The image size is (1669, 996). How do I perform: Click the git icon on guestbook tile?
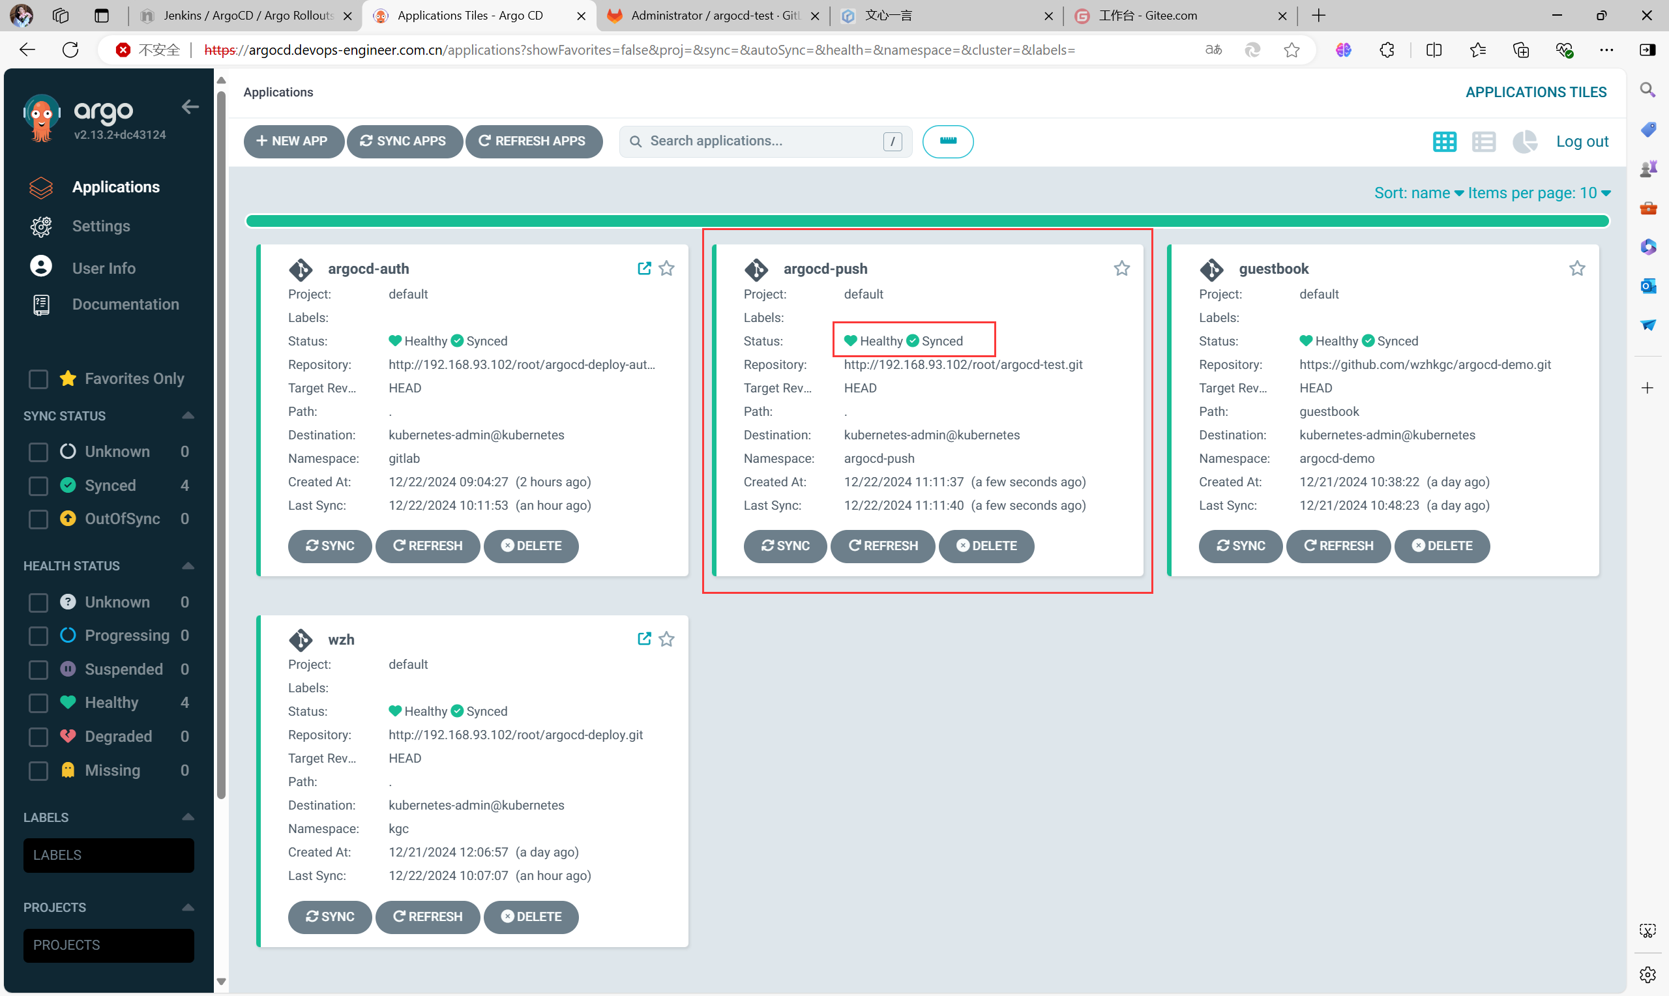pyautogui.click(x=1211, y=269)
